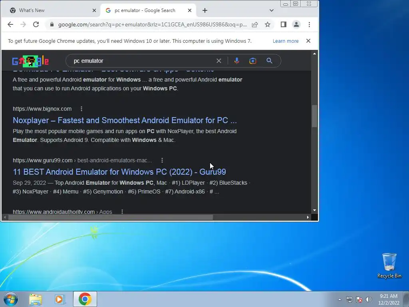
Task: Close the What's New tab
Action: pos(94,10)
